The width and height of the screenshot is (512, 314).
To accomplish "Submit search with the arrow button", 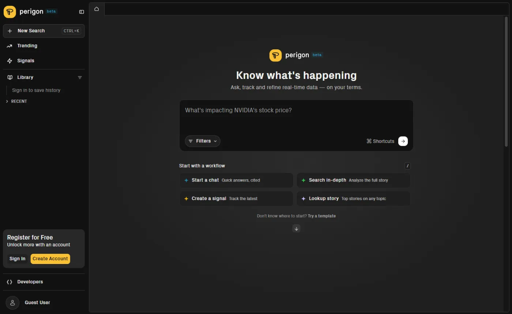I will pyautogui.click(x=403, y=141).
